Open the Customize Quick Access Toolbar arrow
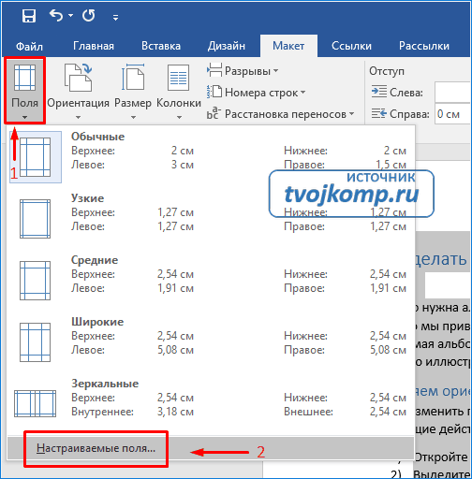Viewport: 472px width, 479px height. click(115, 18)
